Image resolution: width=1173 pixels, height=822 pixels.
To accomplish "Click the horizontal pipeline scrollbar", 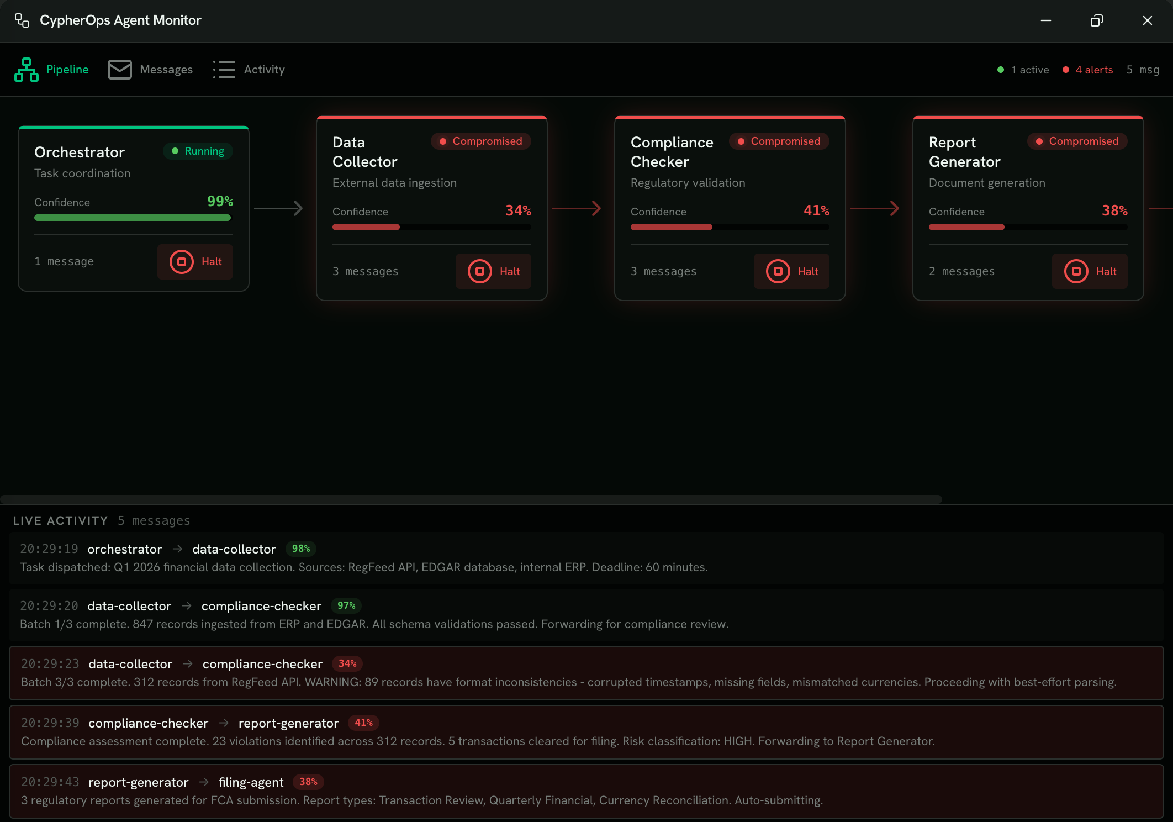I will 471,499.
